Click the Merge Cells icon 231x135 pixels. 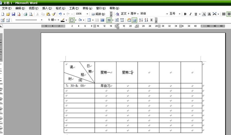(97, 20)
